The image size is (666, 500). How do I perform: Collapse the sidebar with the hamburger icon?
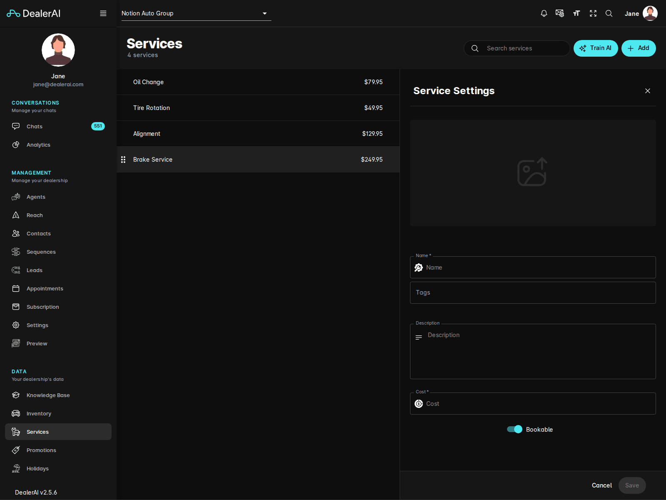(x=103, y=13)
